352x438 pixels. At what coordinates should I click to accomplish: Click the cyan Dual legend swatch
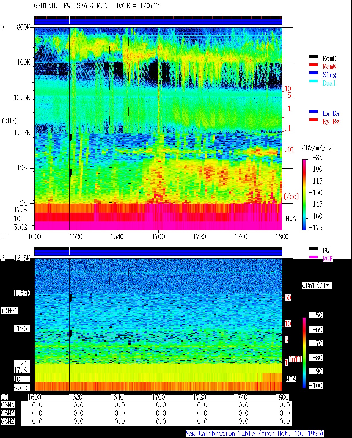(x=313, y=81)
